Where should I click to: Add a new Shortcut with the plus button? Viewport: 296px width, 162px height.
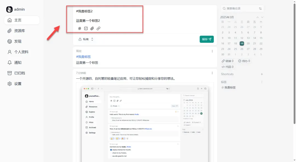tap(262, 74)
